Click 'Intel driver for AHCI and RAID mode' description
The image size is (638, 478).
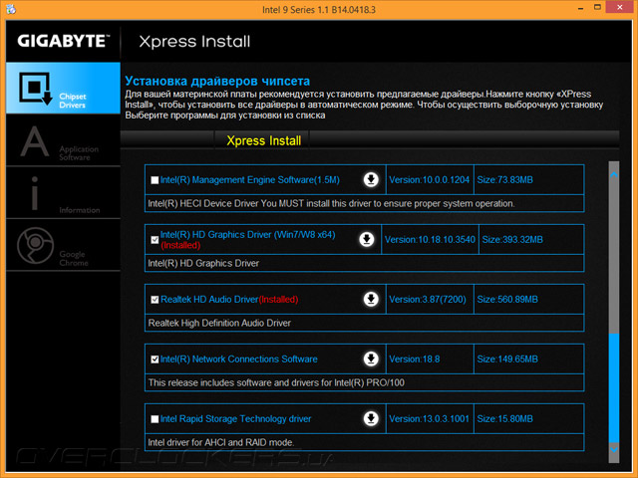[221, 442]
